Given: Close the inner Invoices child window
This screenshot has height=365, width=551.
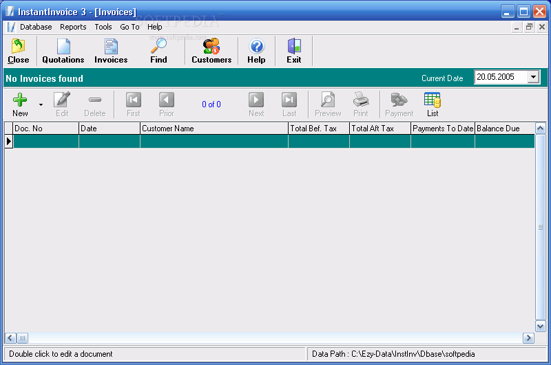Looking at the screenshot, I should (x=542, y=27).
